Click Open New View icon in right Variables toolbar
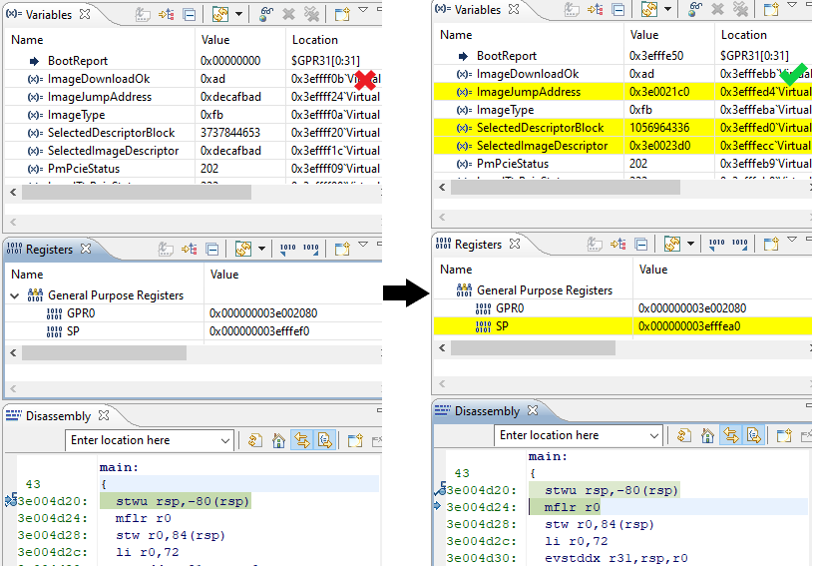This screenshot has width=815, height=566. [771, 9]
